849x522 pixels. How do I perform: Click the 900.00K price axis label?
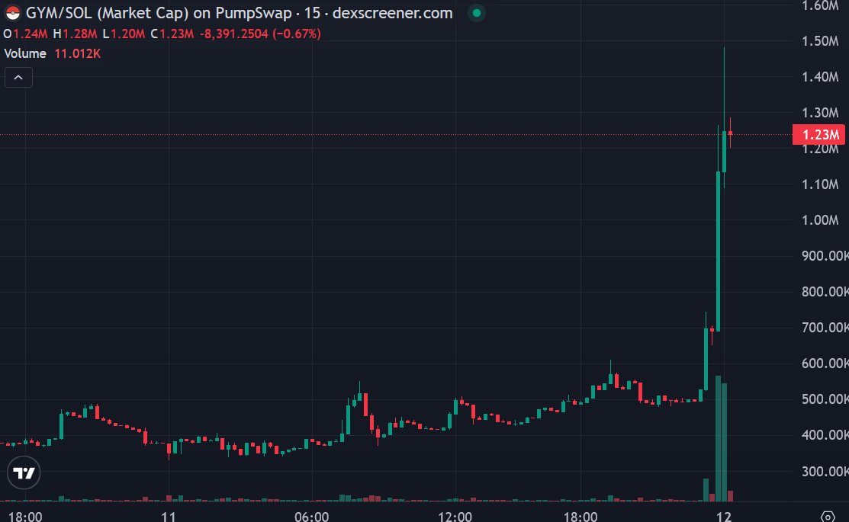click(825, 256)
